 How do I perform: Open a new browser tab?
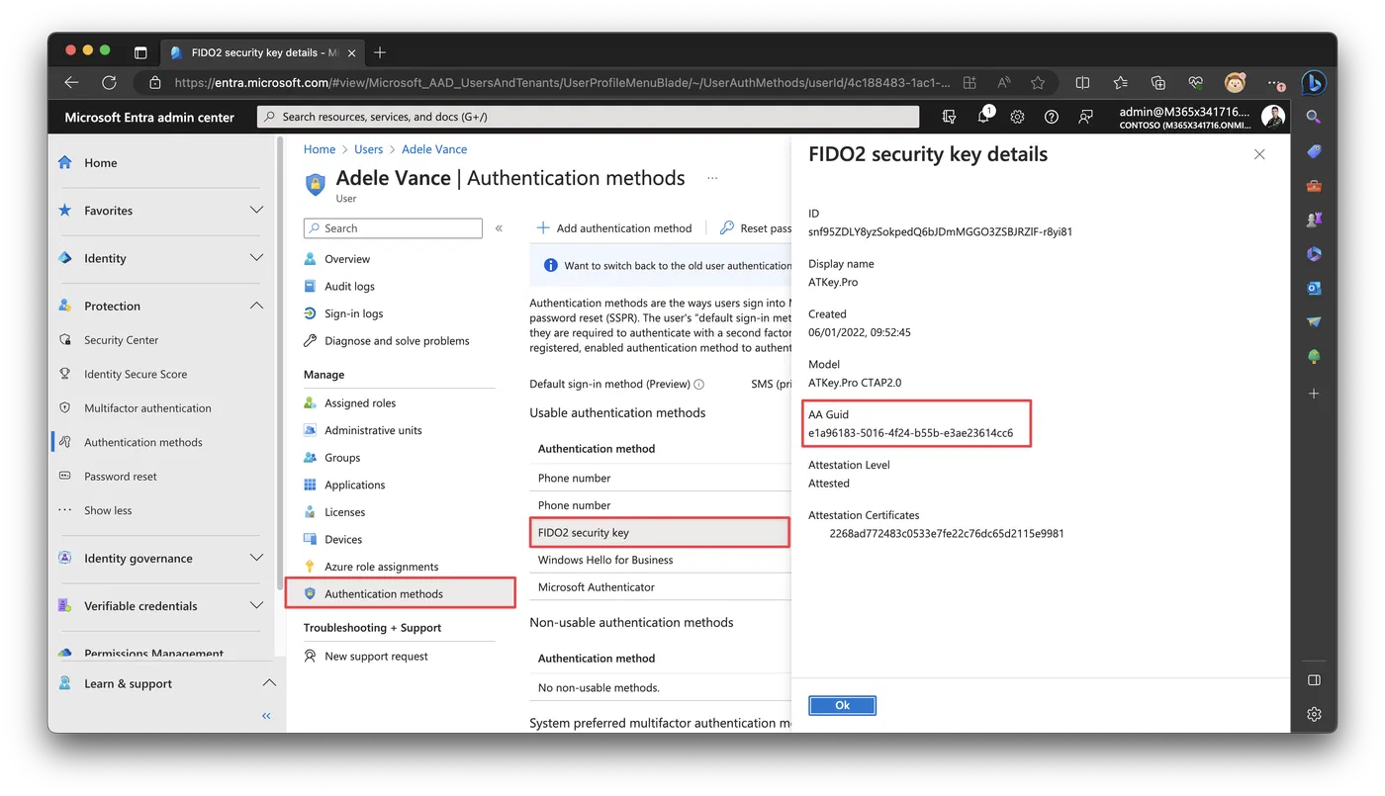coord(380,52)
